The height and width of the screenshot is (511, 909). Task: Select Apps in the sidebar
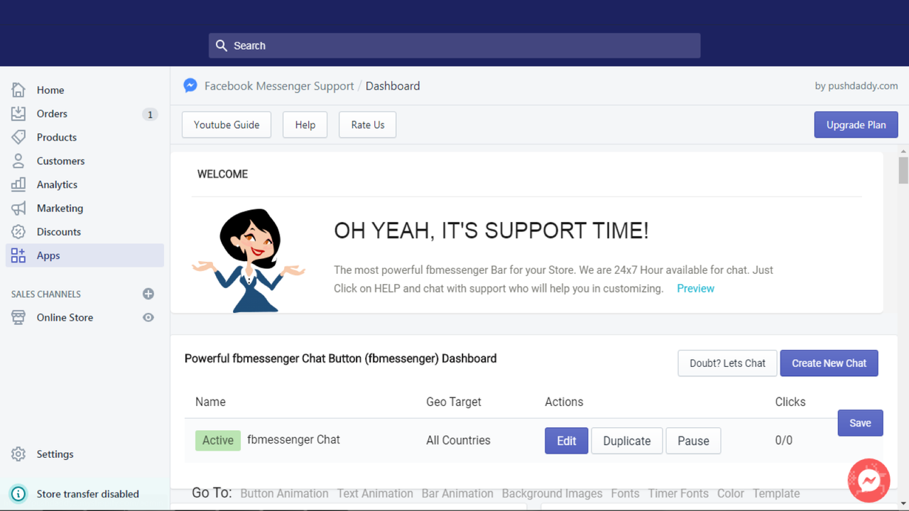(85, 255)
